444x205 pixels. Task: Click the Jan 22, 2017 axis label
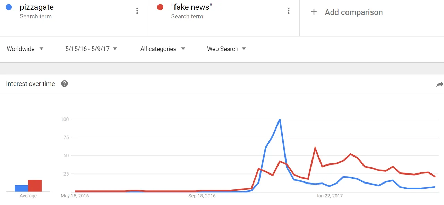329,196
